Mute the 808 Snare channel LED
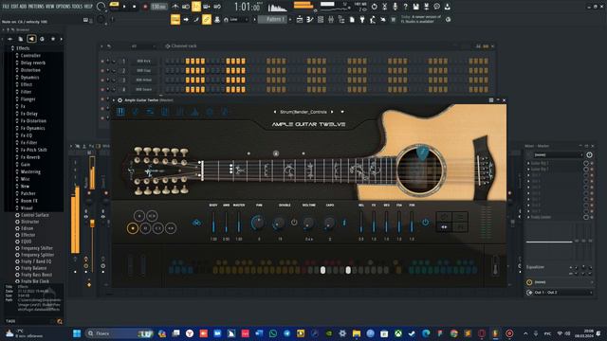This screenshot has height=341, width=607. 102,89
